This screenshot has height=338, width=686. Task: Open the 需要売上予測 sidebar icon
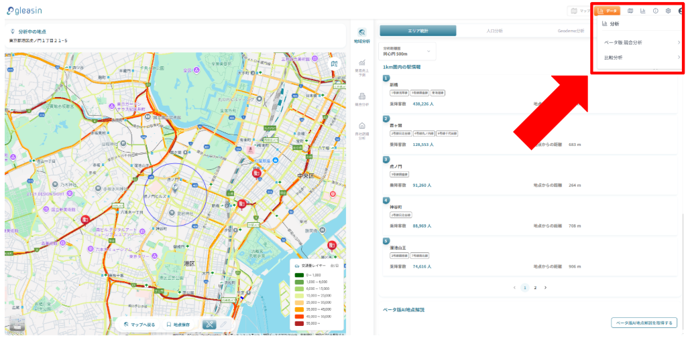[x=362, y=67]
